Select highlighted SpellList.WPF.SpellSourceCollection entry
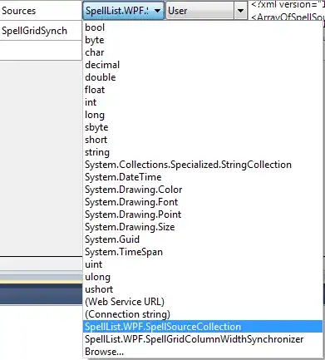 click(x=203, y=327)
